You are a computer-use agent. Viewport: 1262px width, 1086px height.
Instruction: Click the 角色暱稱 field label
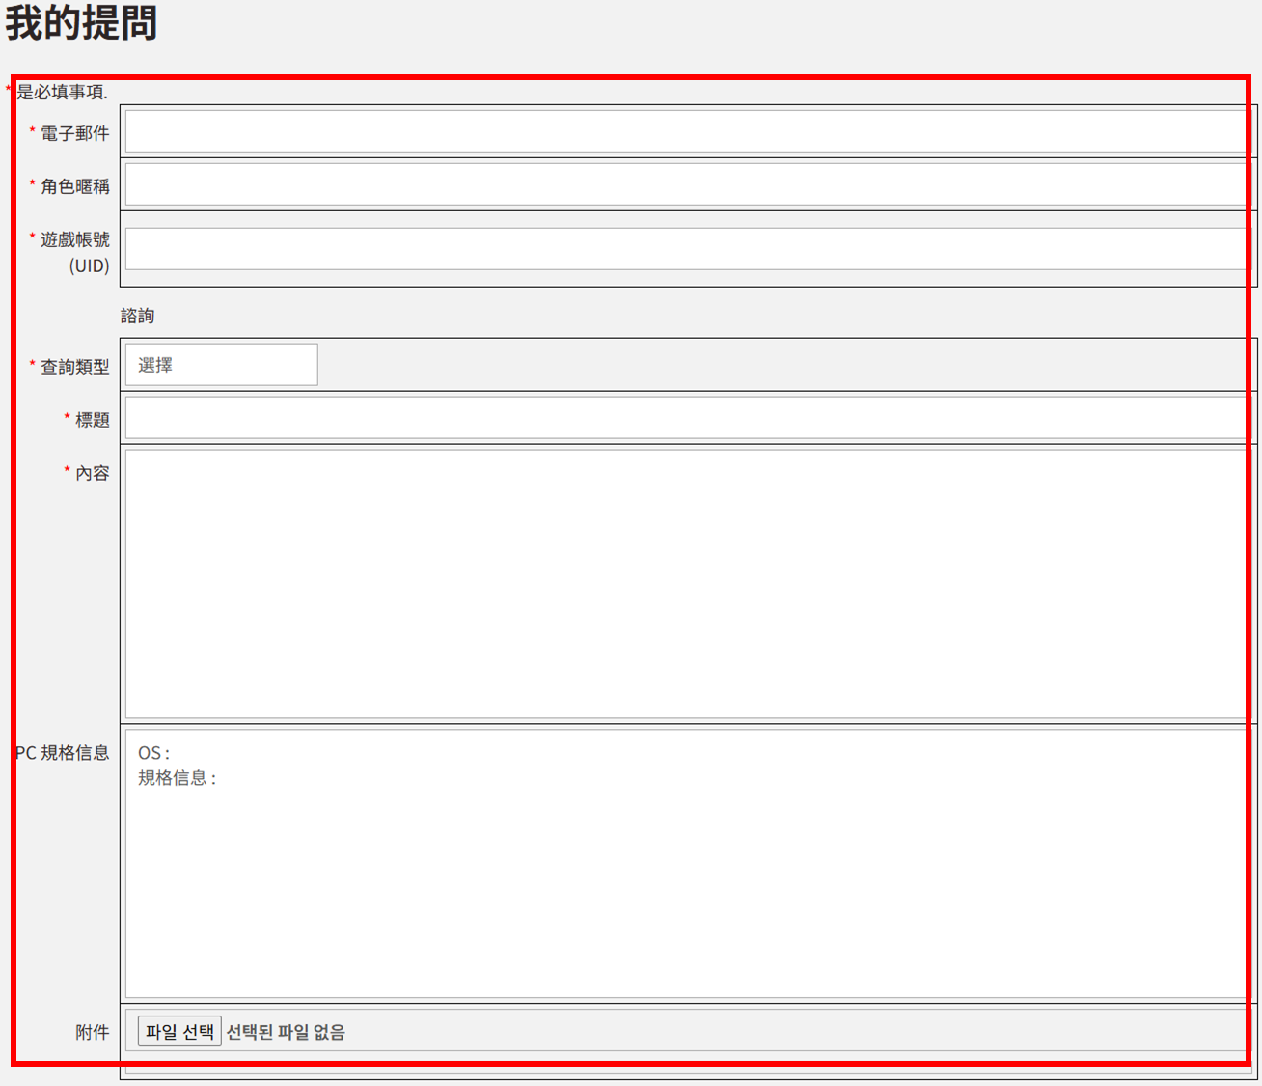[x=74, y=186]
